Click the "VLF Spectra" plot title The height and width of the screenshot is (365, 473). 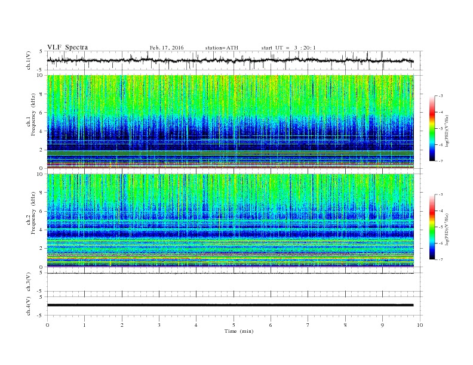tap(67, 47)
